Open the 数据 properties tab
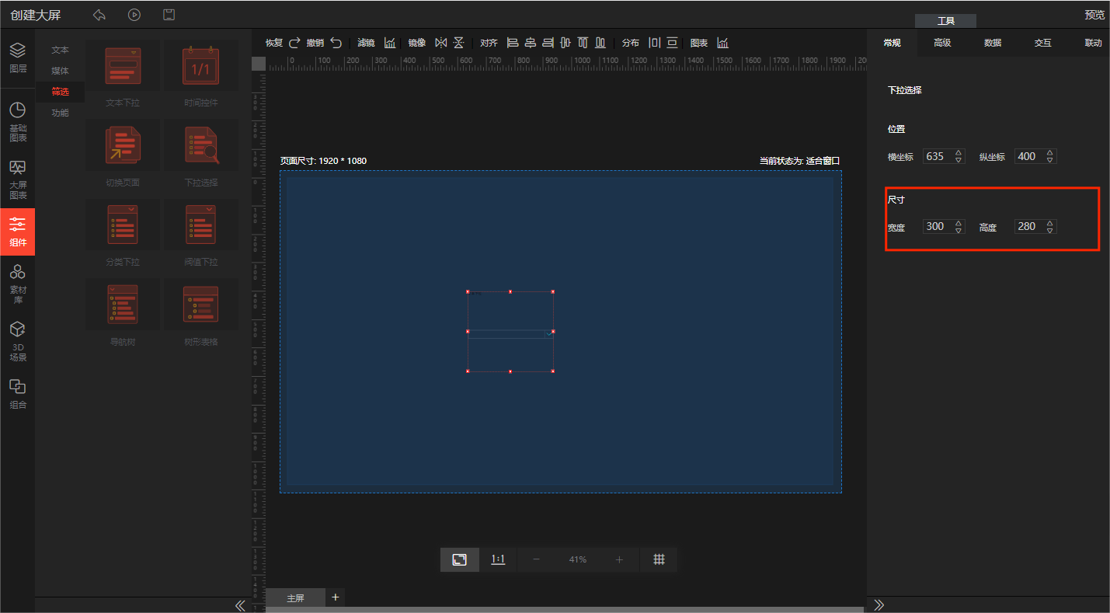This screenshot has width=1110, height=613. (993, 43)
